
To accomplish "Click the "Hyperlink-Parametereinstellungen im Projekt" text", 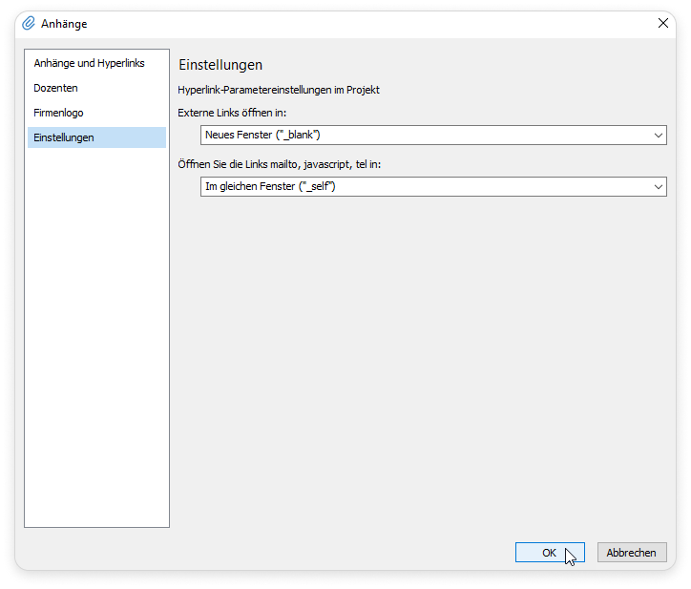I will tap(279, 90).
